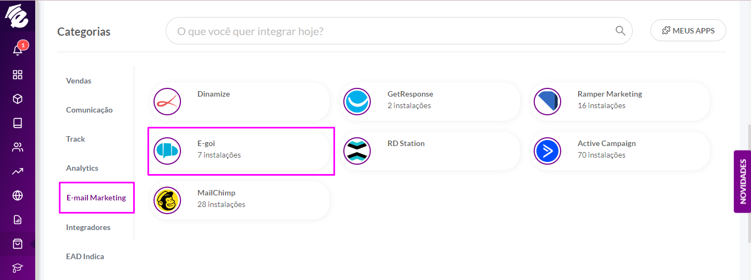Open the NOVIDADES side tab

pyautogui.click(x=743, y=182)
